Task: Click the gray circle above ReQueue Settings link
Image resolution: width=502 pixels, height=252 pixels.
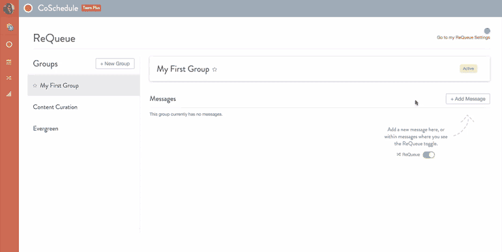Action: click(x=487, y=31)
